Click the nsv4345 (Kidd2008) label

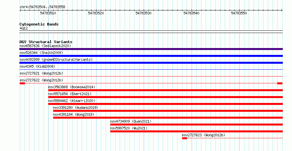point(37,66)
